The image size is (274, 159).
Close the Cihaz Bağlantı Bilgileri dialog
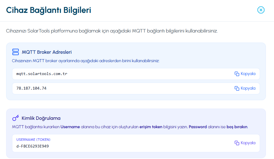[261, 10]
